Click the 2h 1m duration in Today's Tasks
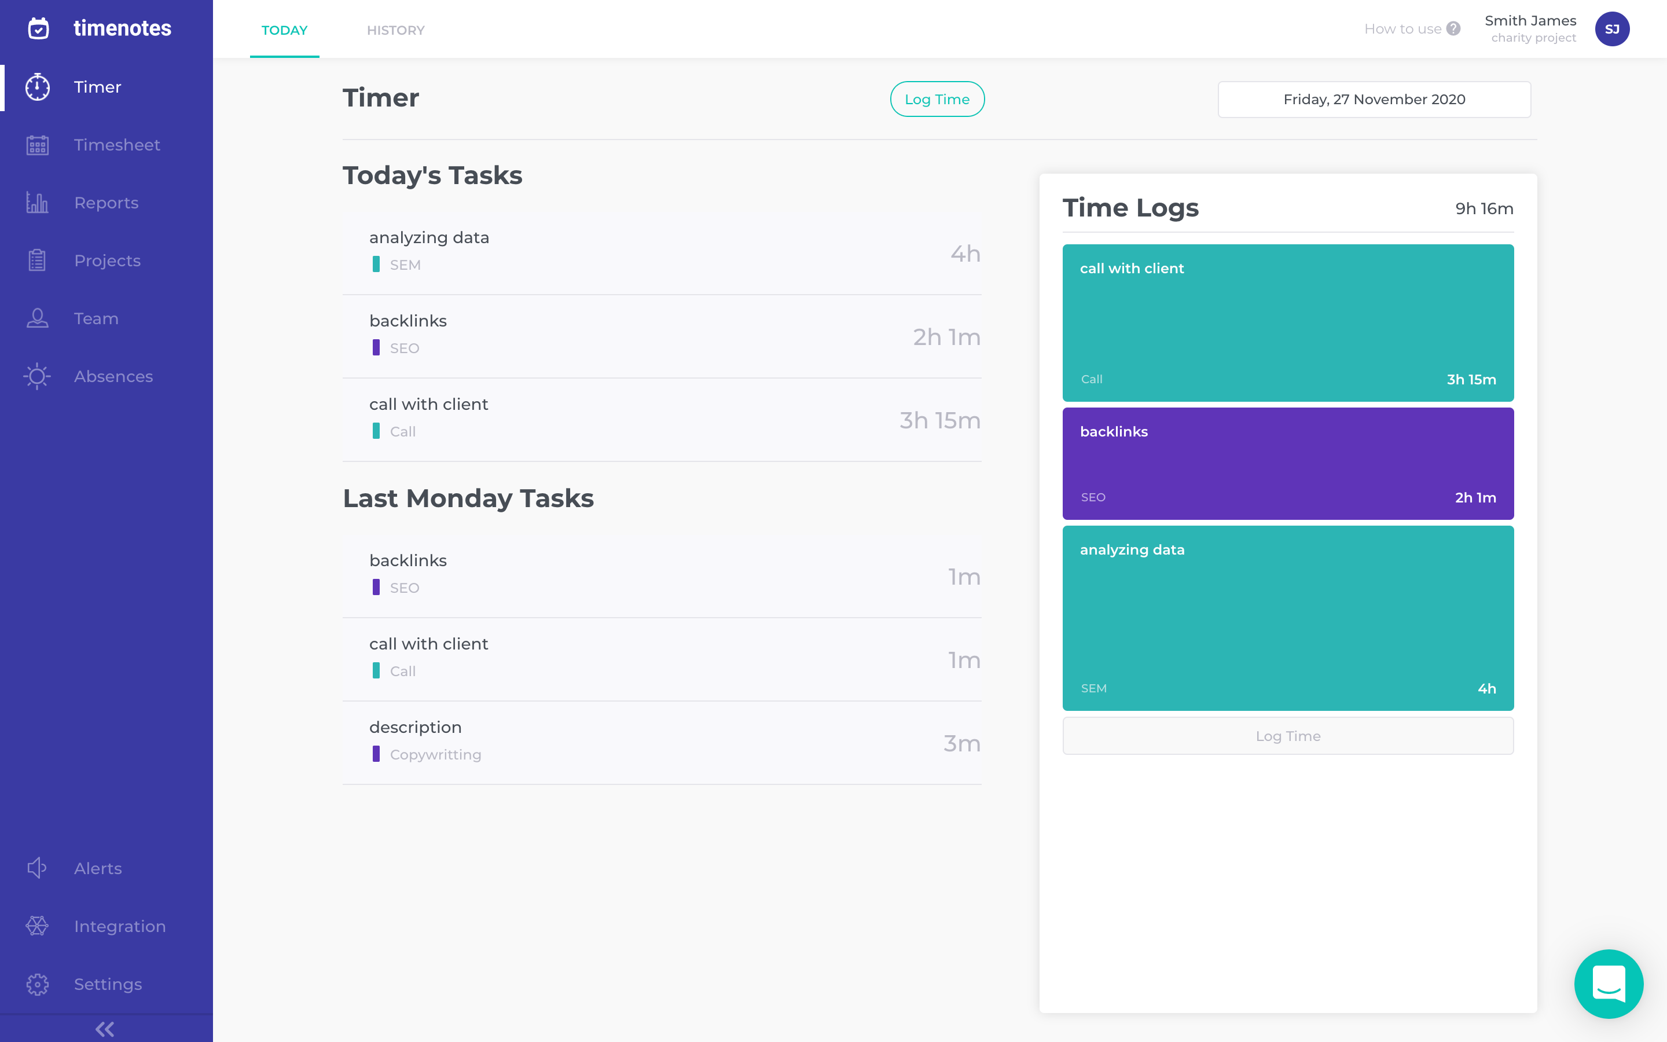 (x=946, y=337)
